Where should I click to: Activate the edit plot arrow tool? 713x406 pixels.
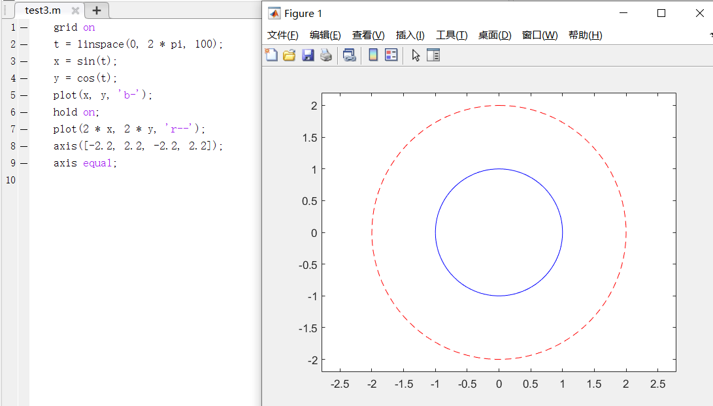coord(416,55)
